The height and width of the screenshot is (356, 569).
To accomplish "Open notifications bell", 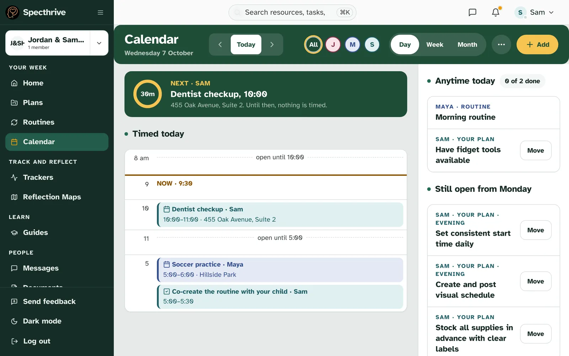I will tap(496, 12).
